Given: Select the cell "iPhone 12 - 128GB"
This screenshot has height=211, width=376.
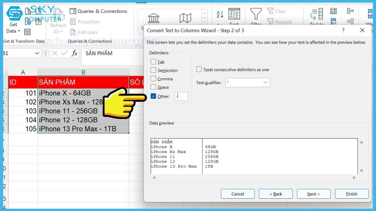Looking at the screenshot, I should (83, 120).
